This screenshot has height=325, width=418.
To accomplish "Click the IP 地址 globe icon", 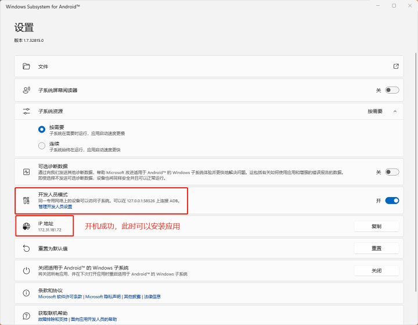I will pos(26,227).
